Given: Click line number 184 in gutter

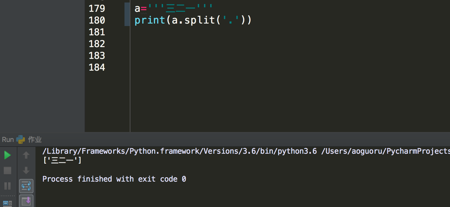Looking at the screenshot, I should point(97,67).
